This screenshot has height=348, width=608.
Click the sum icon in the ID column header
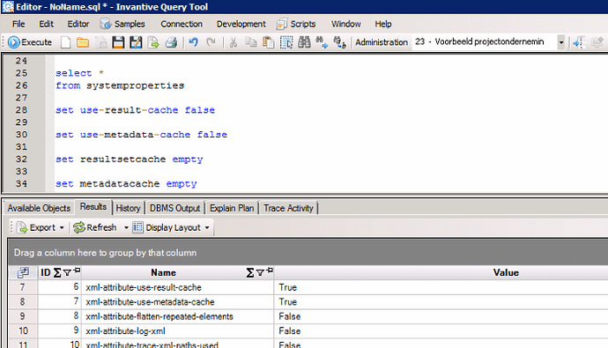[x=57, y=273]
